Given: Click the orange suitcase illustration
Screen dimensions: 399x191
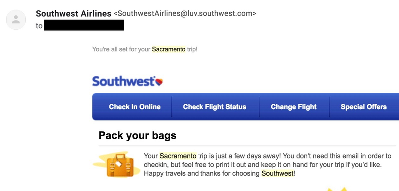Looking at the screenshot, I should [120, 166].
